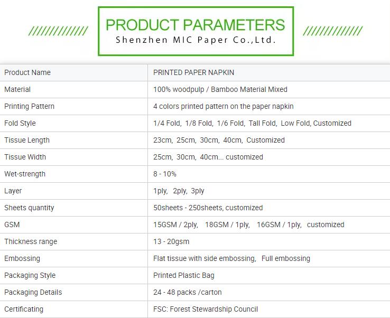Click the Shenzhen MIC Paper Co.,Ltd. subtitle
Screen dimensions: 390x318
[x=196, y=40]
